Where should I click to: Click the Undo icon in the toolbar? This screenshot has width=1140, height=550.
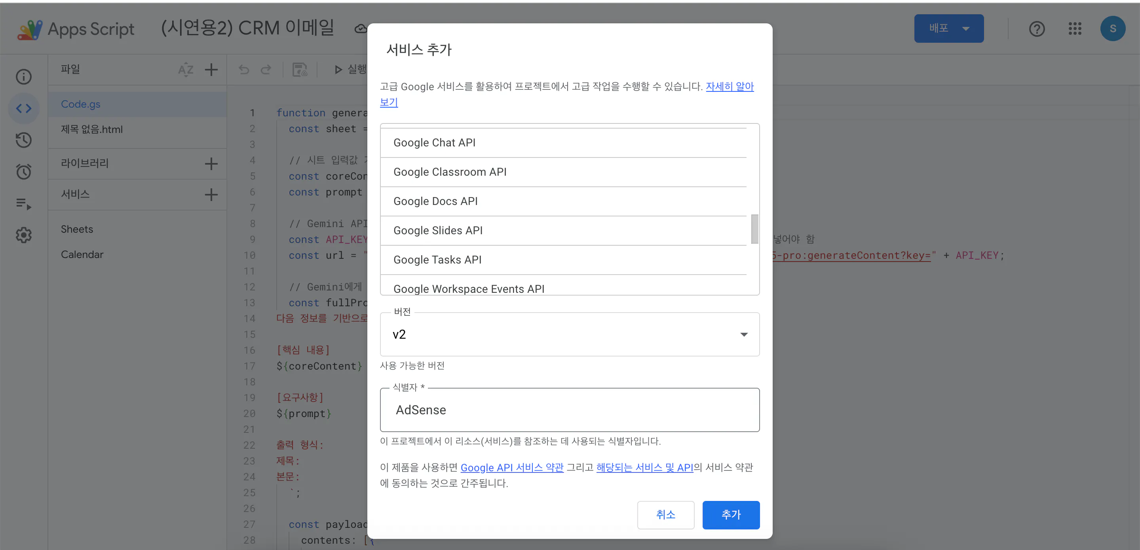(x=243, y=70)
